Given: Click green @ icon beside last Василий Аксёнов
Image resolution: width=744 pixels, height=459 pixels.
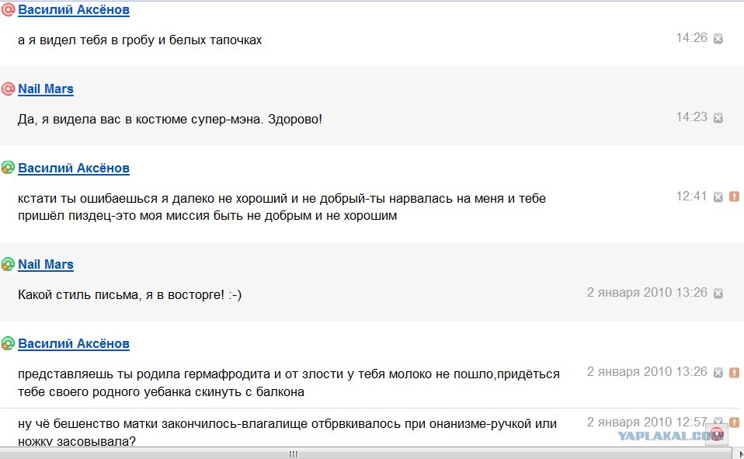Looking at the screenshot, I should (x=8, y=343).
